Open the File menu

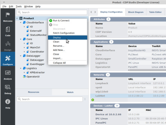4,7
